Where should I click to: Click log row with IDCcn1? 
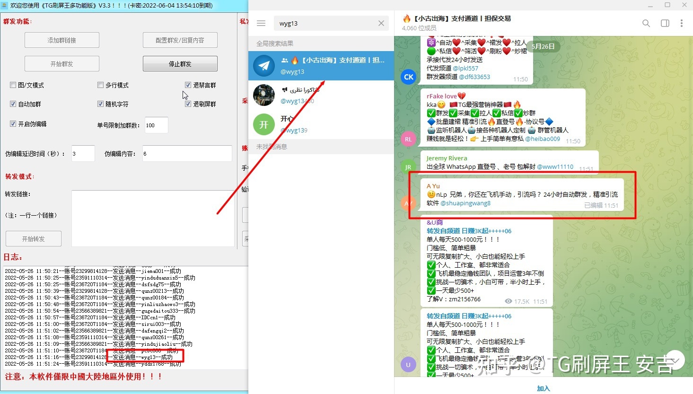coord(90,317)
